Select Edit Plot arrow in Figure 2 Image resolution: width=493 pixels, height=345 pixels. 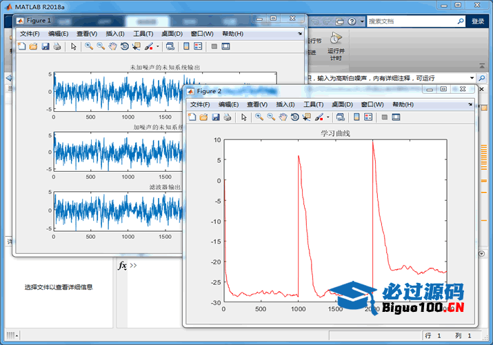(x=243, y=117)
